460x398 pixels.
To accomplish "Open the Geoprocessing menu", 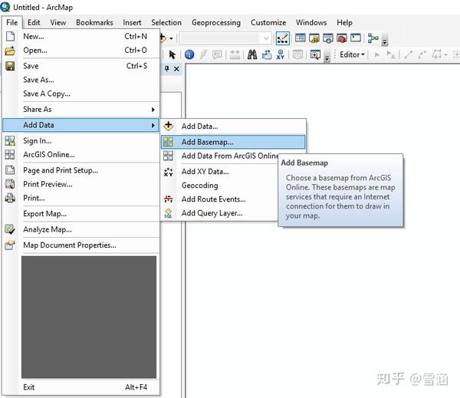I will 216,22.
